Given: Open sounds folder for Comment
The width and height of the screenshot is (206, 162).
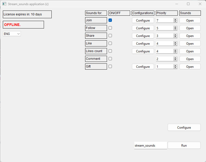Looking at the screenshot, I should (x=190, y=59).
